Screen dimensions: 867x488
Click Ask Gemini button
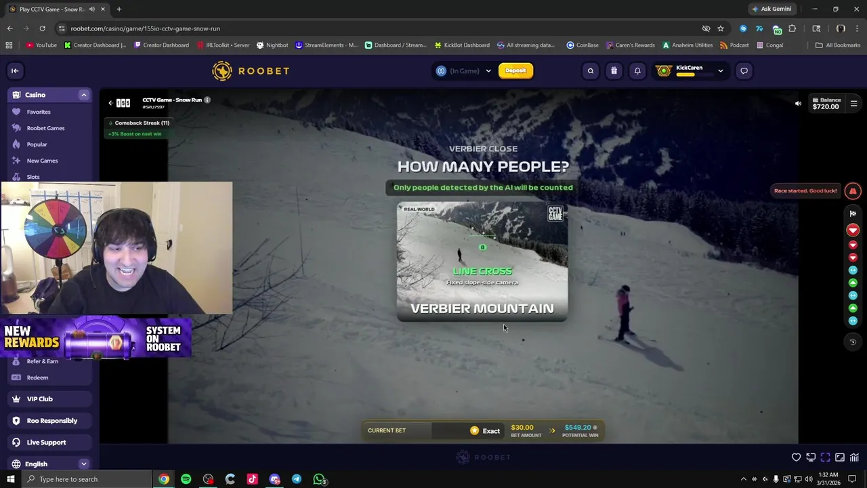(x=771, y=9)
